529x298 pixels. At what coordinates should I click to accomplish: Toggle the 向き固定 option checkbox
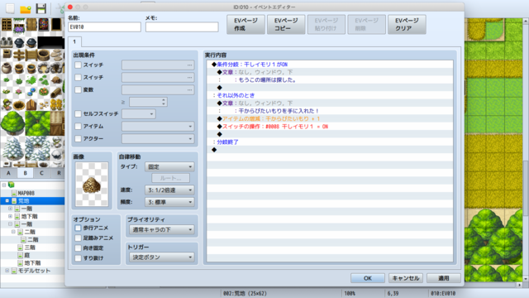coord(78,248)
